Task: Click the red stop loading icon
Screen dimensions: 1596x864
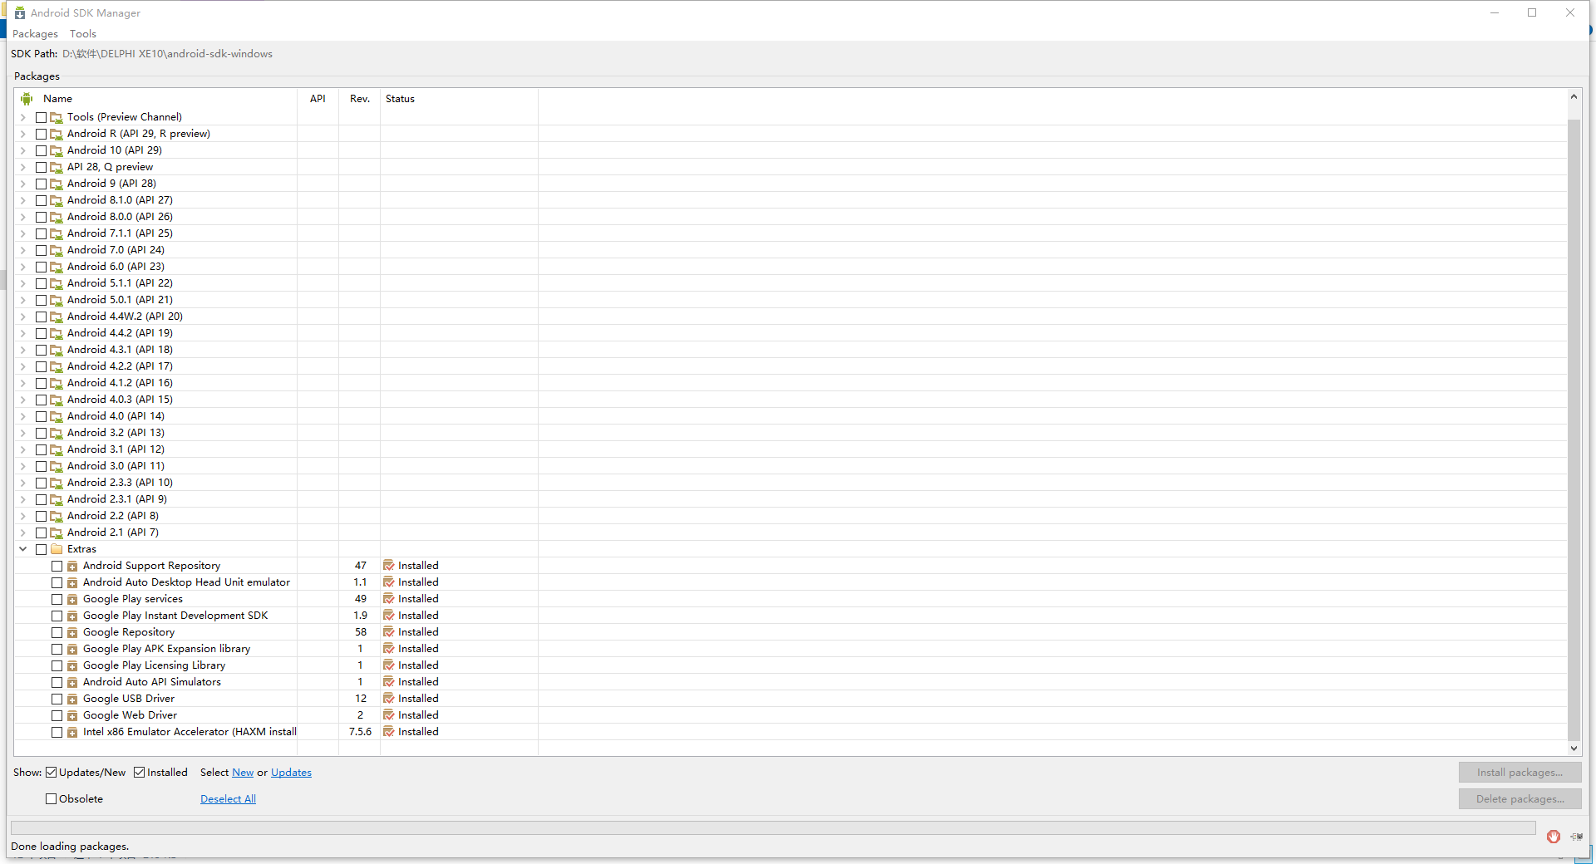Action: 1554,837
